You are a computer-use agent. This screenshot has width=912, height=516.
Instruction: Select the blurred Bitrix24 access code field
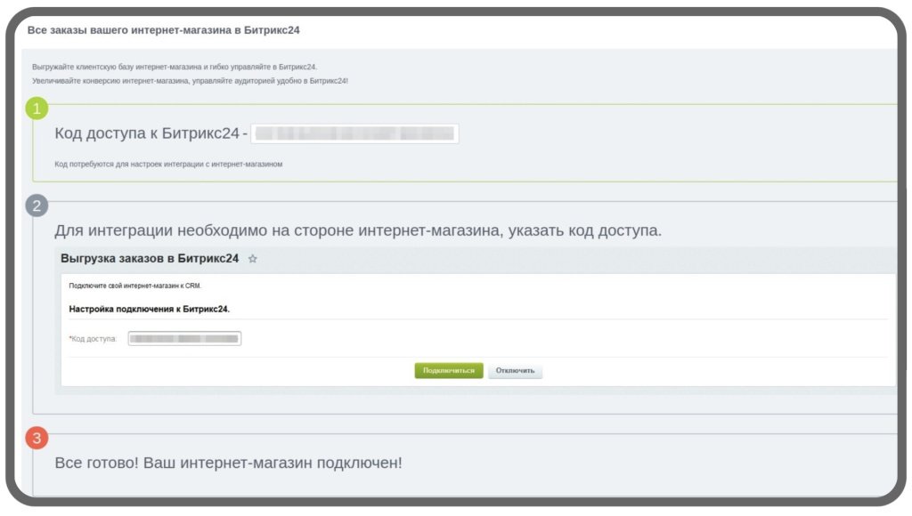pyautogui.click(x=354, y=133)
